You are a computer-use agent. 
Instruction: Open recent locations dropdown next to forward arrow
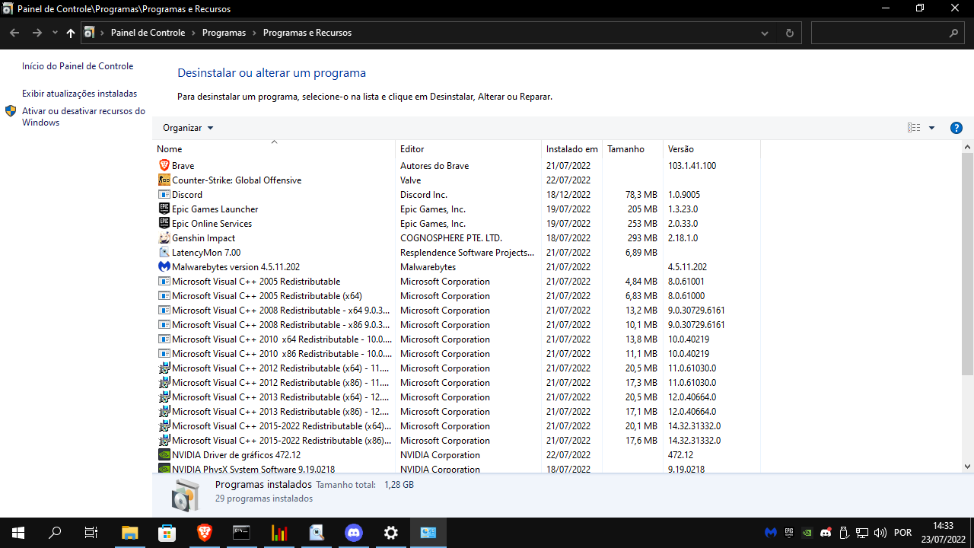click(55, 33)
